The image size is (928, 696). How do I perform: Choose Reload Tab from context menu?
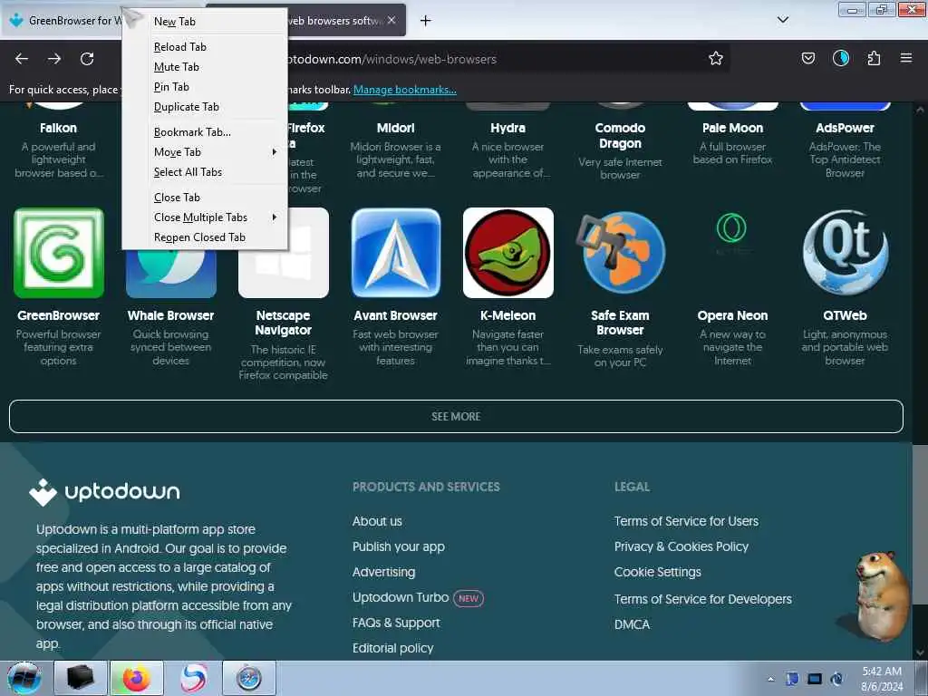click(x=205, y=47)
